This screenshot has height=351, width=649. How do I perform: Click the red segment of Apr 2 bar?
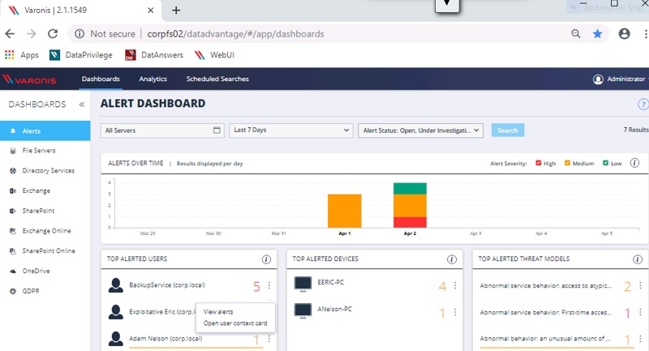point(410,222)
